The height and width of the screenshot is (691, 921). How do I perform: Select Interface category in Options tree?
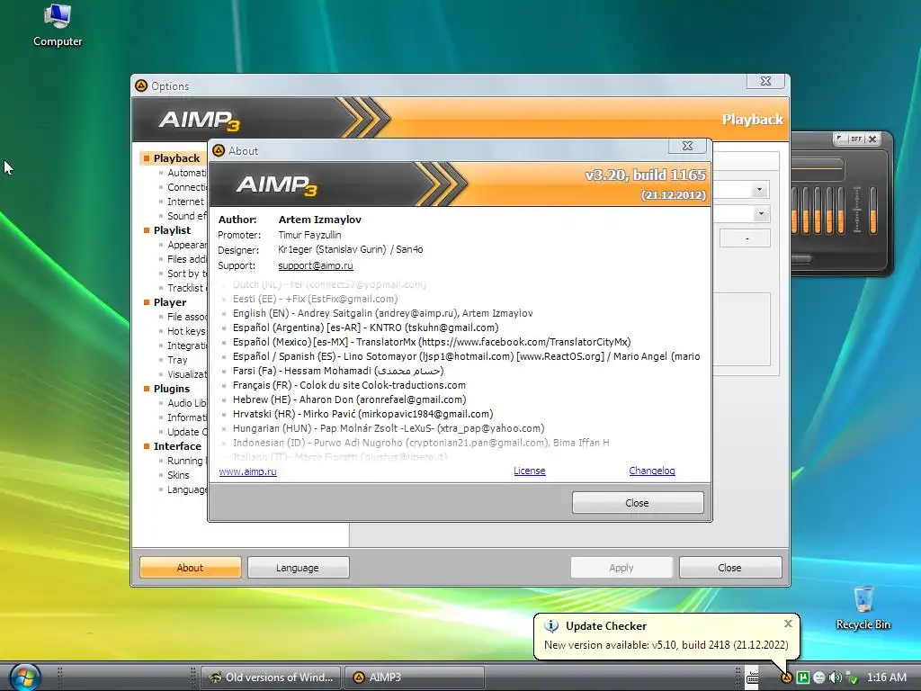click(x=177, y=446)
